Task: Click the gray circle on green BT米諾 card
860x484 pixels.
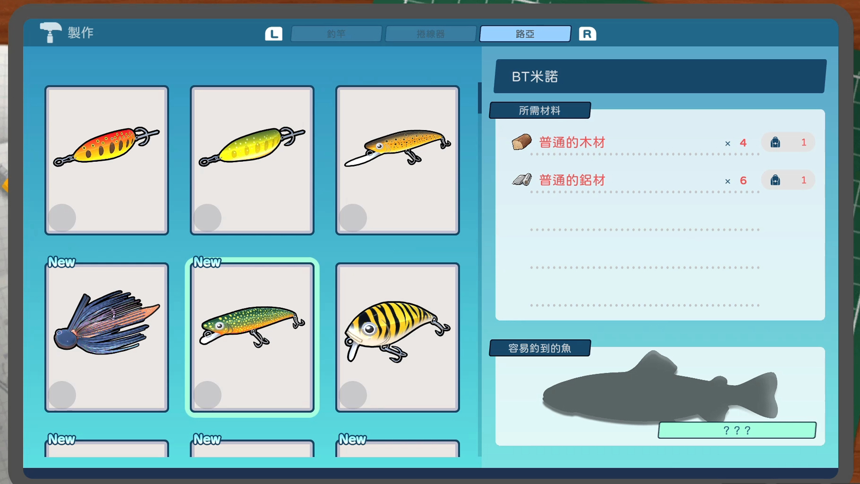Action: [207, 395]
